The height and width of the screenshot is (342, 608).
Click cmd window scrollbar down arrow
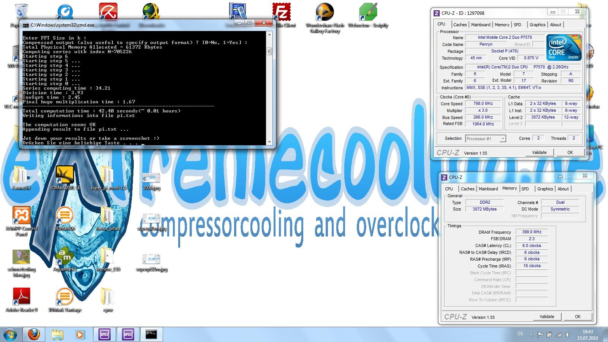[270, 142]
